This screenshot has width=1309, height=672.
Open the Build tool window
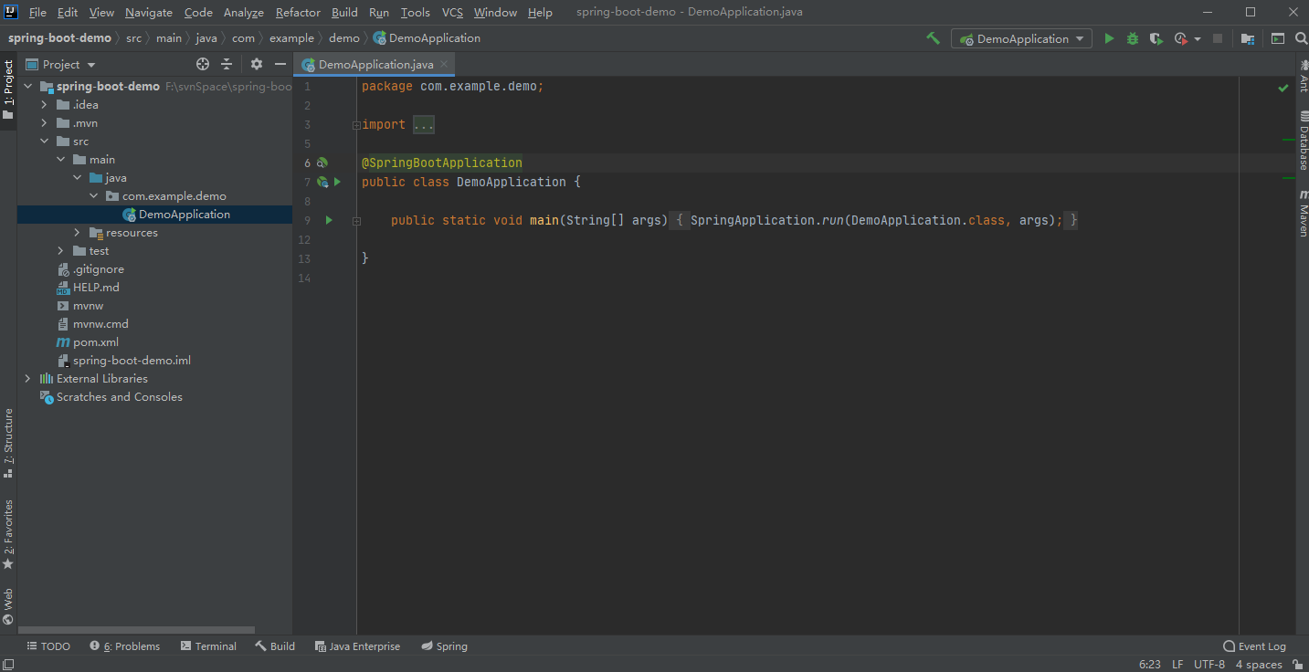275,646
